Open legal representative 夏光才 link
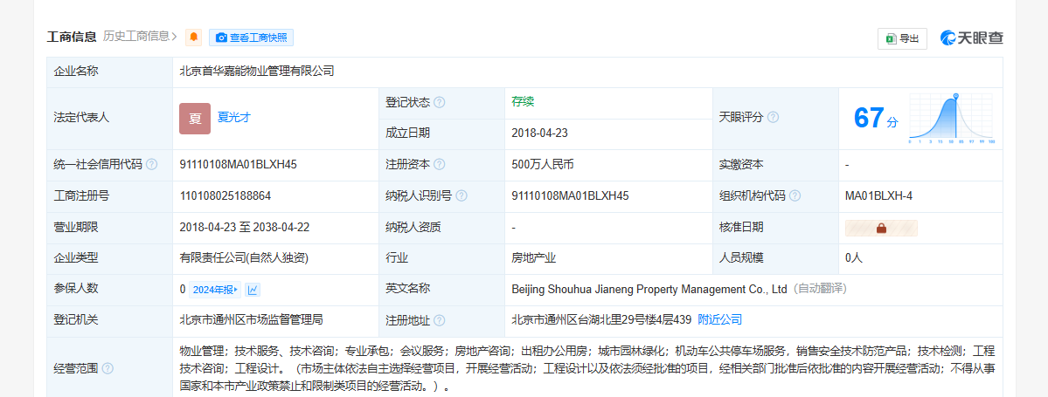Viewport: 1048px width, 397px height. 234,117
